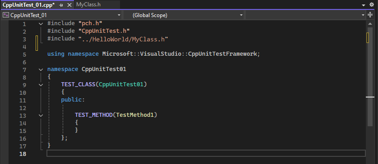Click line number 18 in the margin
Image resolution: width=378 pixels, height=164 pixels.
pos(23,154)
